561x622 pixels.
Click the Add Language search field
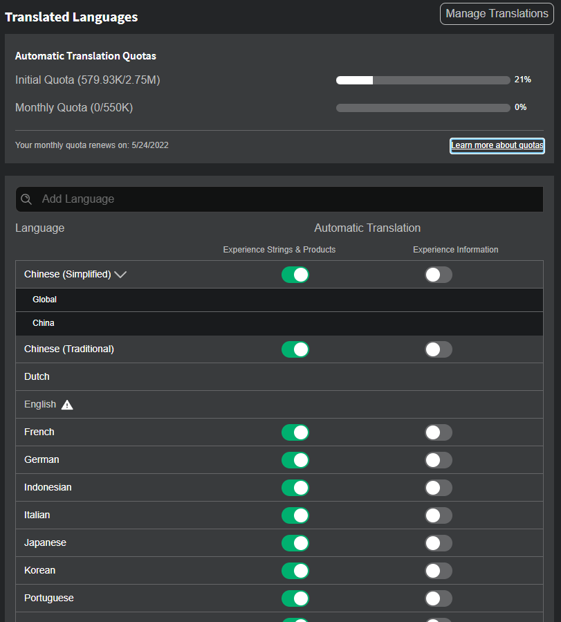[x=284, y=199]
